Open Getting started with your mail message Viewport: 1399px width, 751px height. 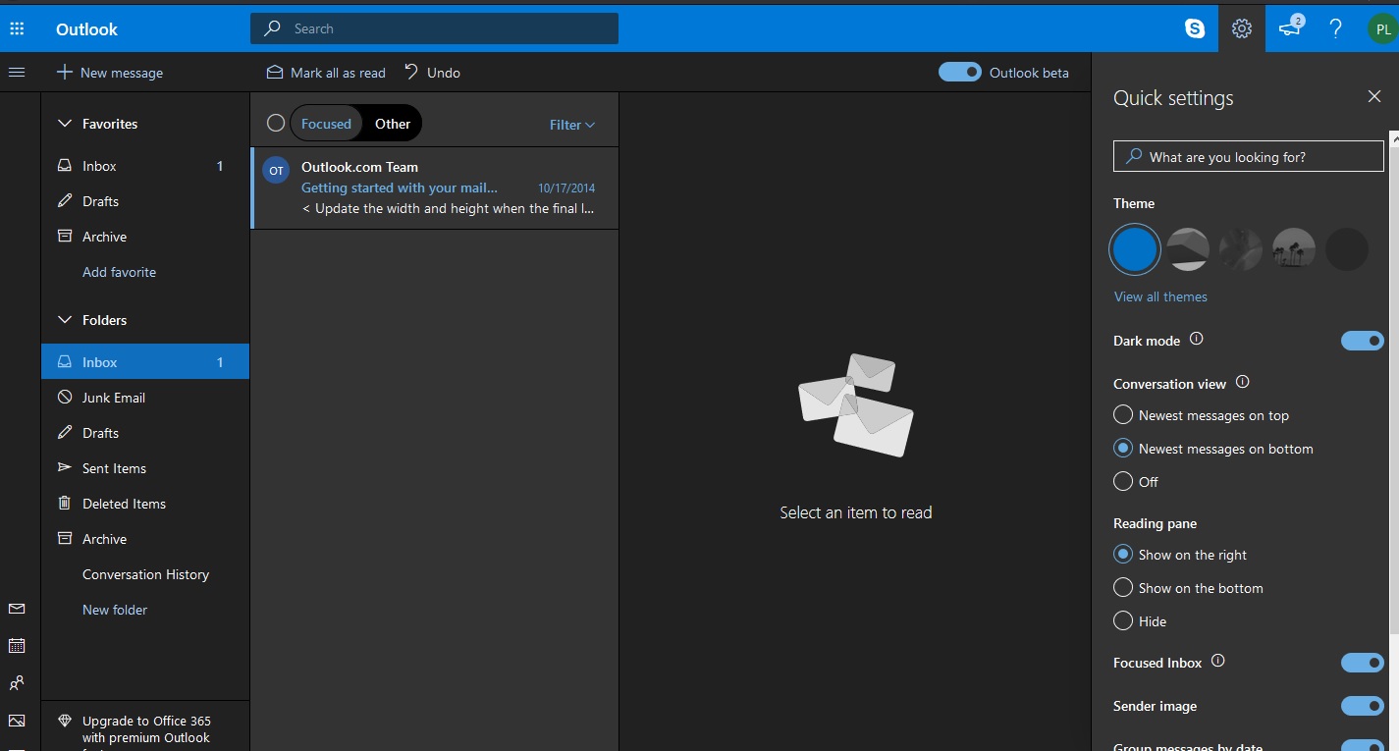[x=435, y=188]
